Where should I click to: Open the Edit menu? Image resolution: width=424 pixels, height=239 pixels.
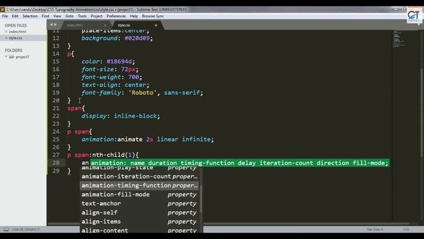click(15, 16)
